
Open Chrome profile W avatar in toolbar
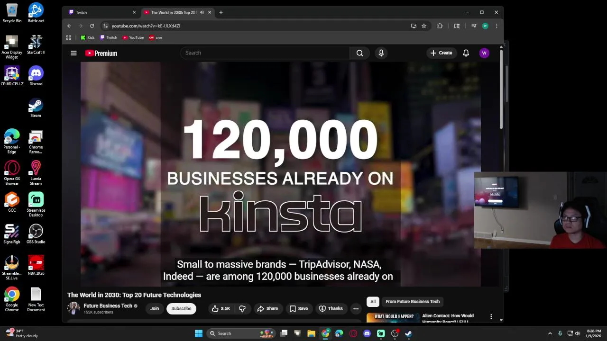[x=485, y=26]
